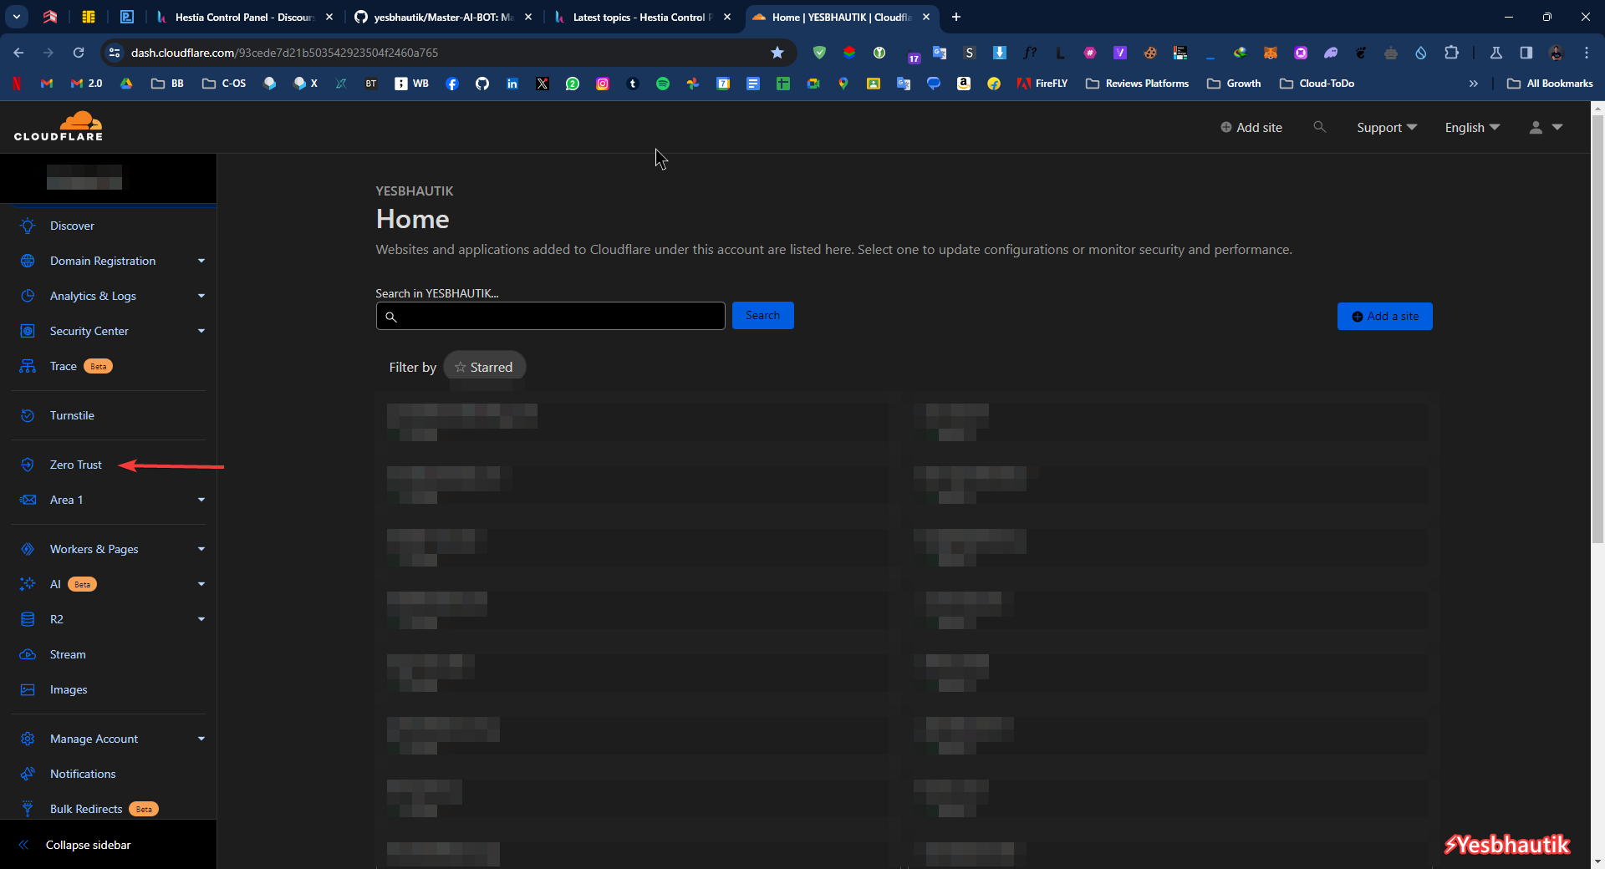Screen dimensions: 1605x869
Task: Click the header search magnifier icon
Action: click(1319, 127)
